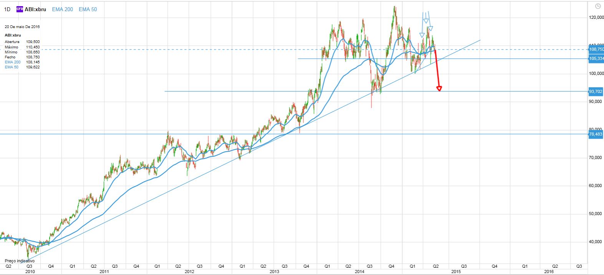Open EMA 50 indicator settings in the header
604x275 pixels.
tap(88, 9)
